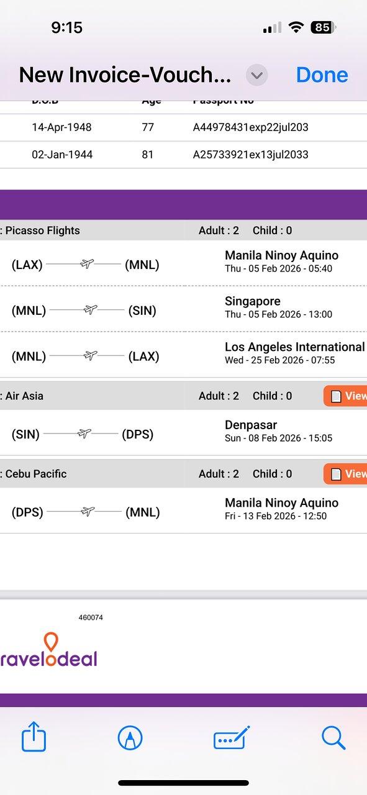
Task: Tap the View button for Air Asia
Action: click(345, 396)
